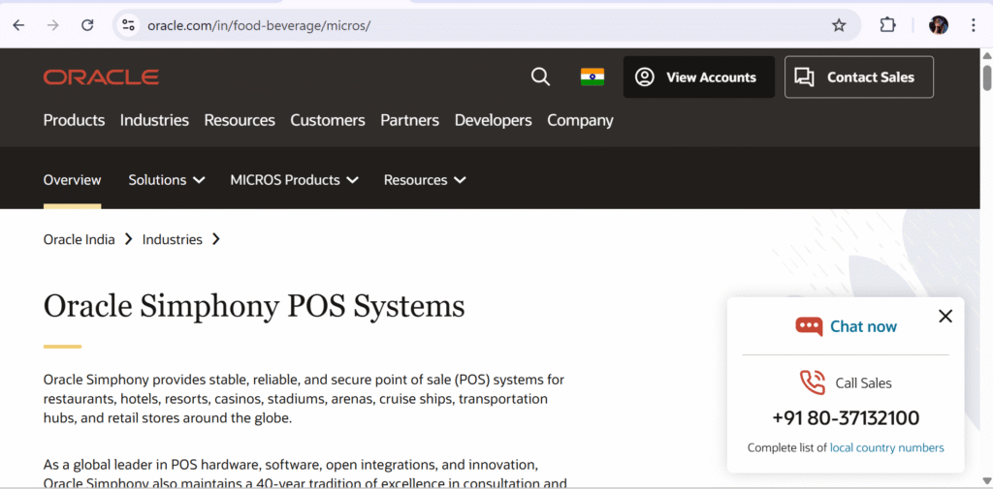Screen dimensions: 993x489
Task: Open the search magnifier icon
Action: coord(540,77)
